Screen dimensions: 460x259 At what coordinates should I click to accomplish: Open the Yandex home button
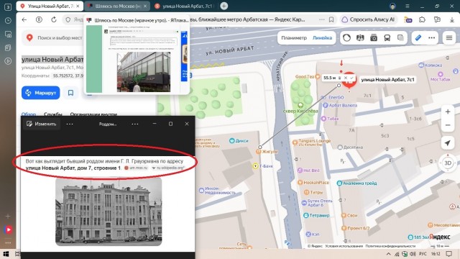[39, 19]
